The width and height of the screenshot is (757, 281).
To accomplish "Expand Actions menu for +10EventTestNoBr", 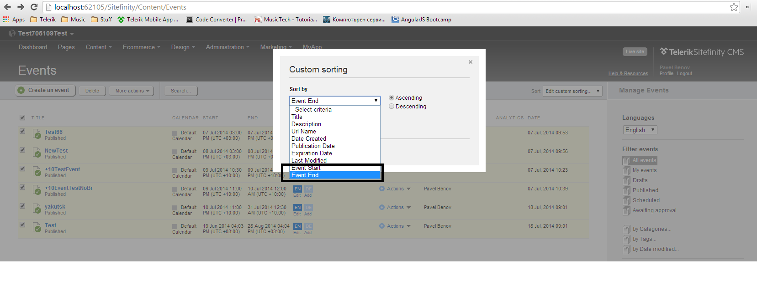I will (395, 189).
